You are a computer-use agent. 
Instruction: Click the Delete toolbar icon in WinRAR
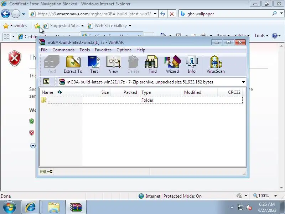[x=133, y=65]
